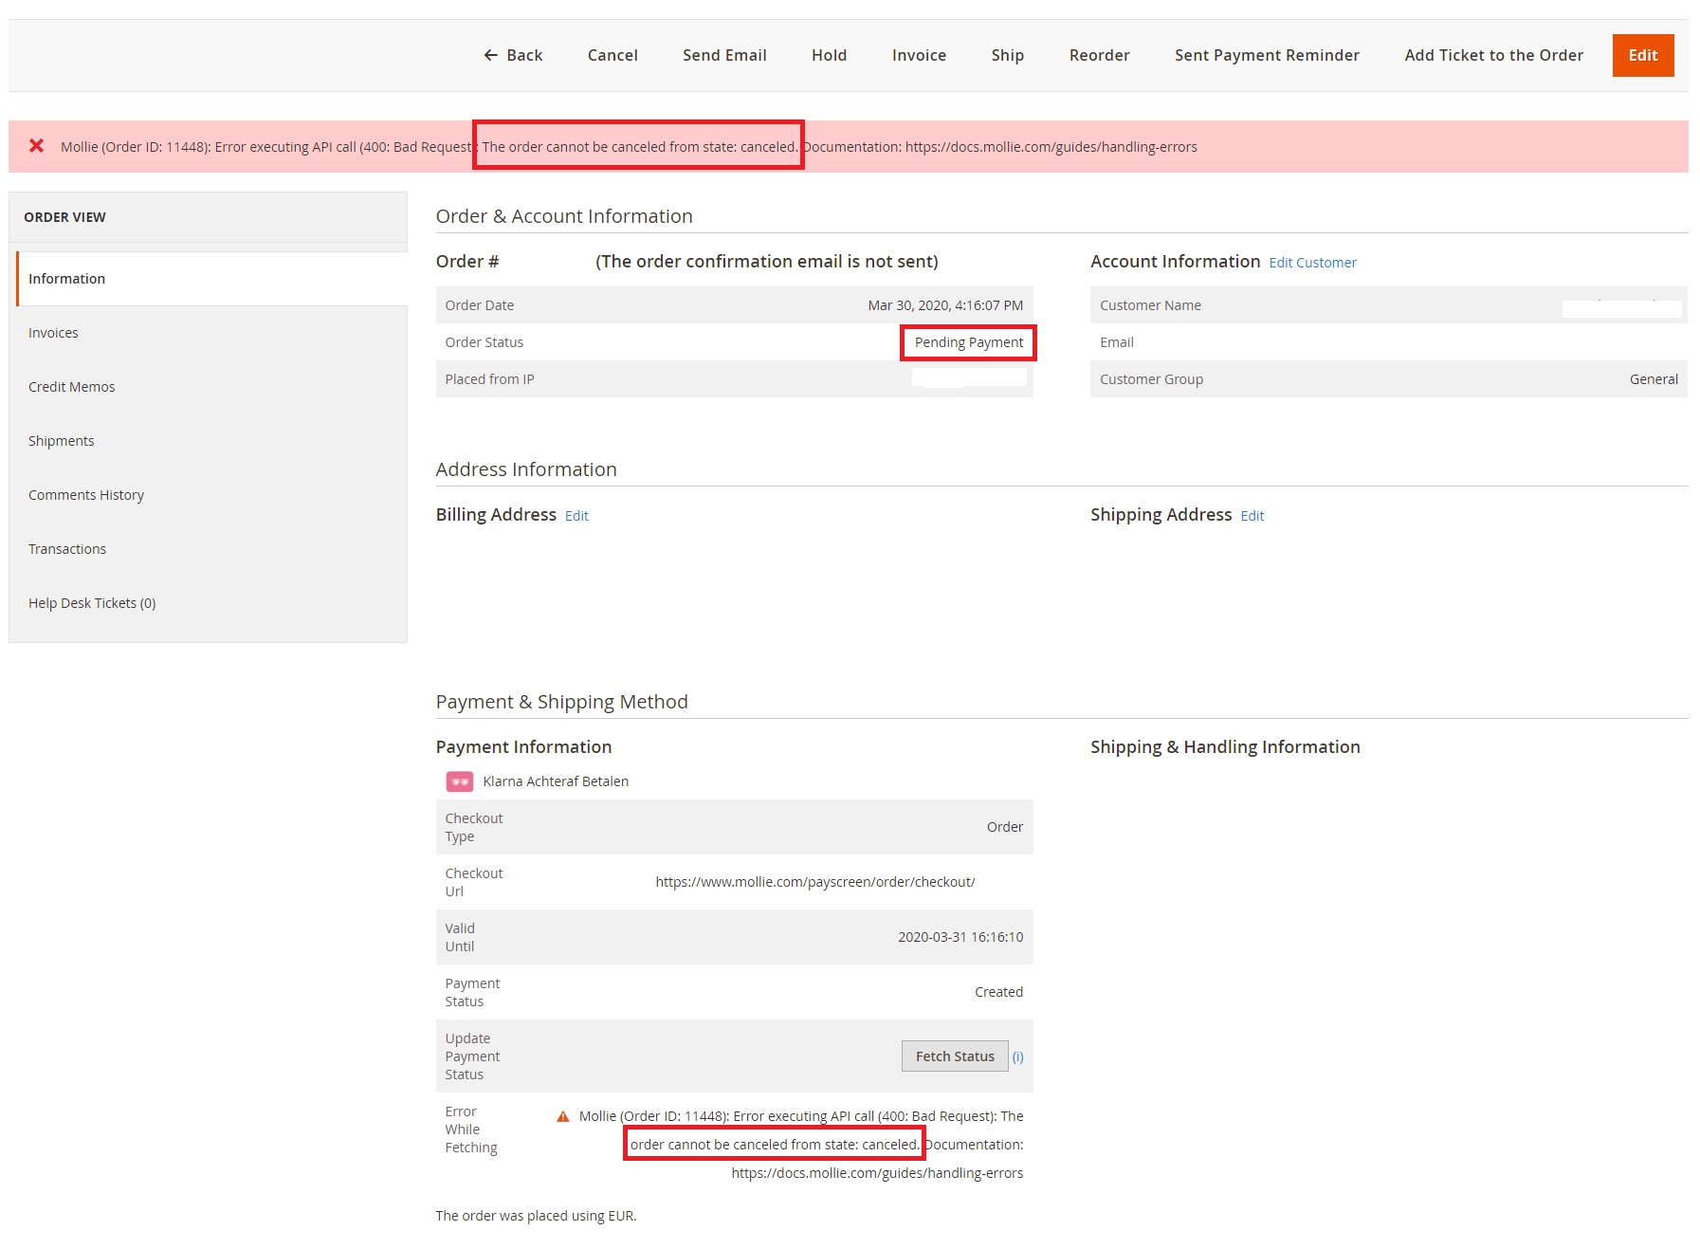Edit the Billing Address
This screenshot has height=1249, width=1700.
[576, 515]
